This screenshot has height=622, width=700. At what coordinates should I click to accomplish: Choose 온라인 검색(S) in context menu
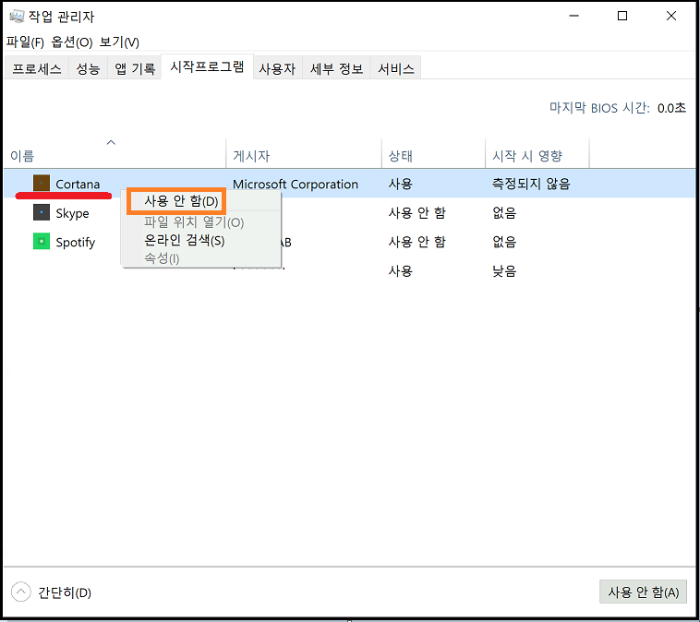tap(184, 241)
